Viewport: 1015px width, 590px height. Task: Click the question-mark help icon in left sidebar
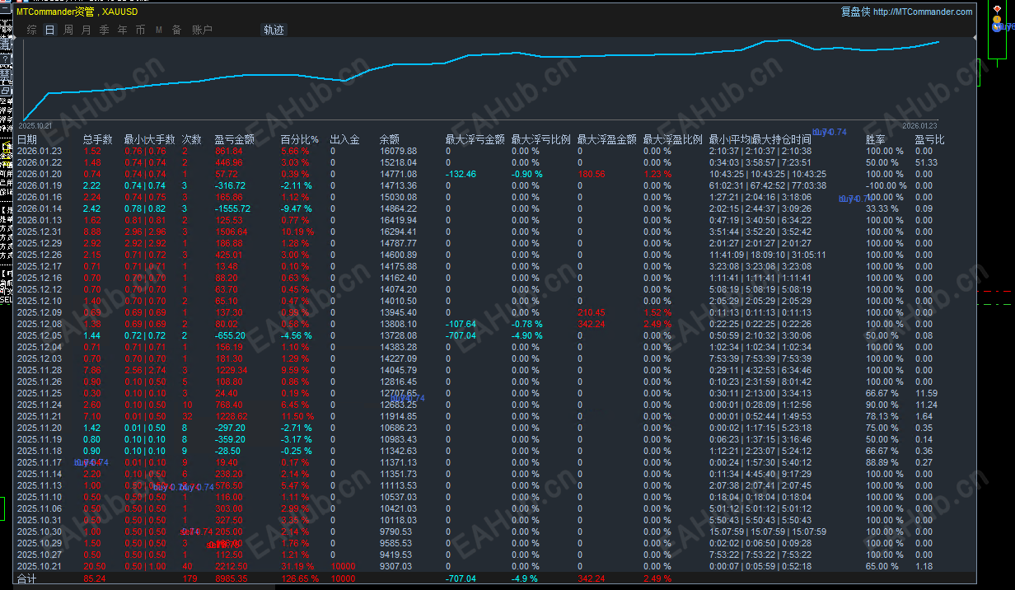(x=5, y=59)
